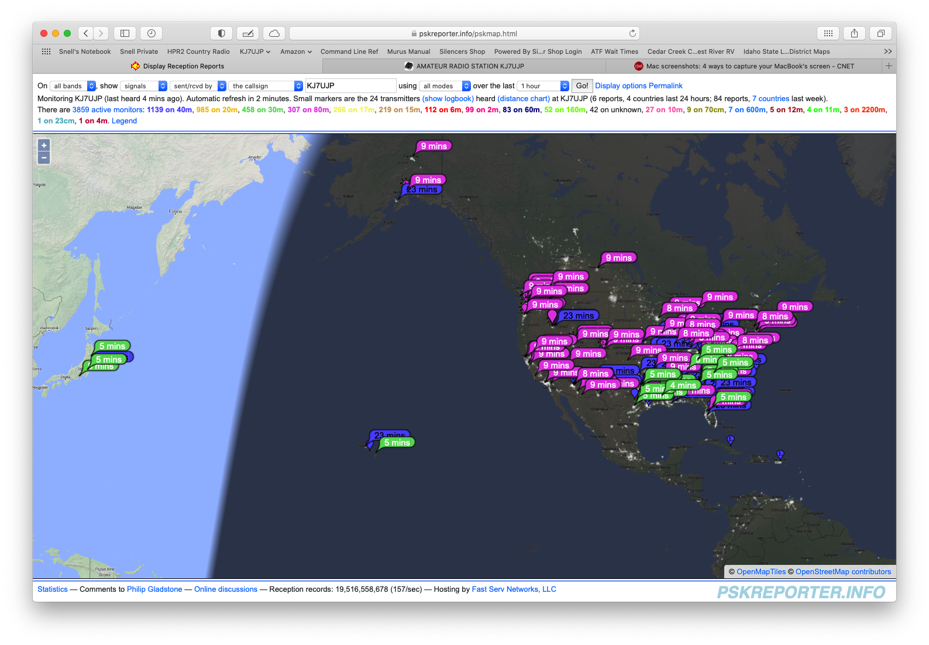929x645 pixels.
Task: Toggle the Safari sidebar icon
Action: point(125,33)
